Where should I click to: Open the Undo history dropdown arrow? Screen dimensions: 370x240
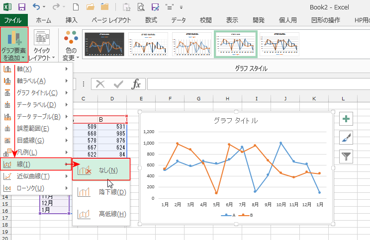click(44, 7)
